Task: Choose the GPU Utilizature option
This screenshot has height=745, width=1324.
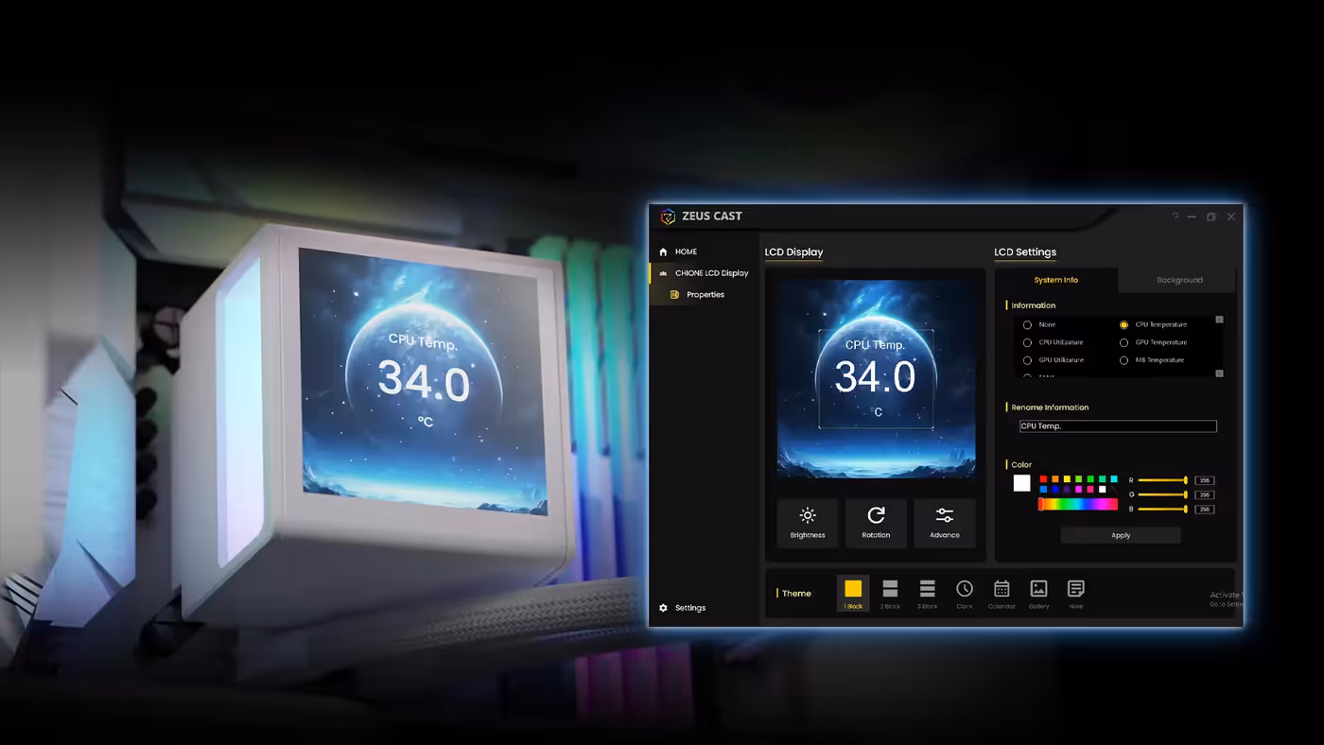Action: coord(1028,360)
